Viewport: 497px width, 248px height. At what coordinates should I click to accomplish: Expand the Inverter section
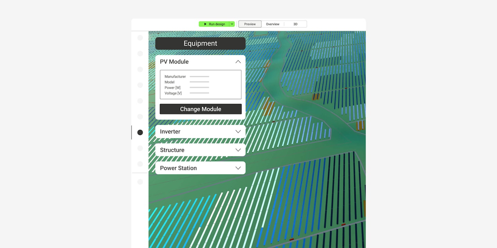point(238,132)
